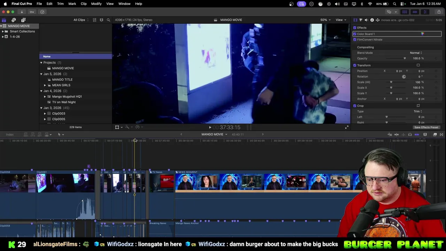Open the Blend Mode Normal dropdown
Viewport: 446px width, 251px height.
pos(416,53)
